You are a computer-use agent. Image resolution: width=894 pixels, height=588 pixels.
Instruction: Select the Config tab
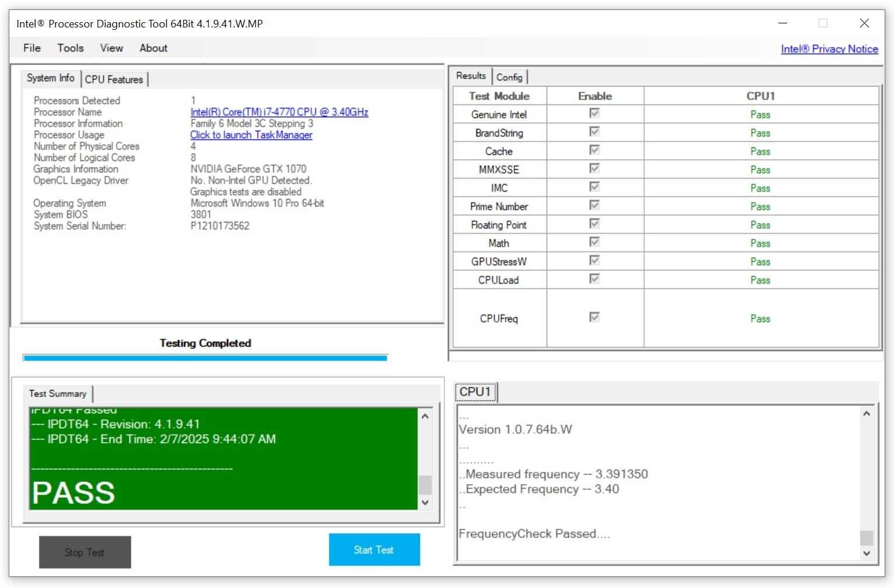pos(509,77)
